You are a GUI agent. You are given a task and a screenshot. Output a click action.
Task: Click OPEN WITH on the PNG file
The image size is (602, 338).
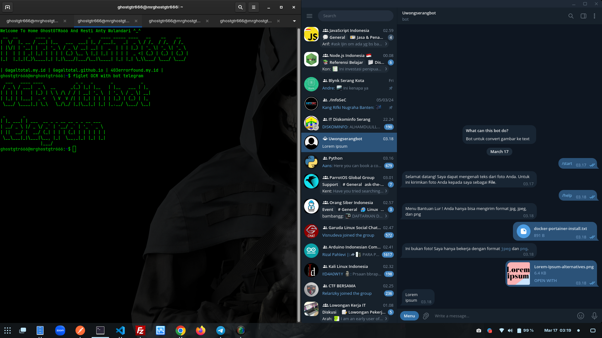[x=545, y=281]
